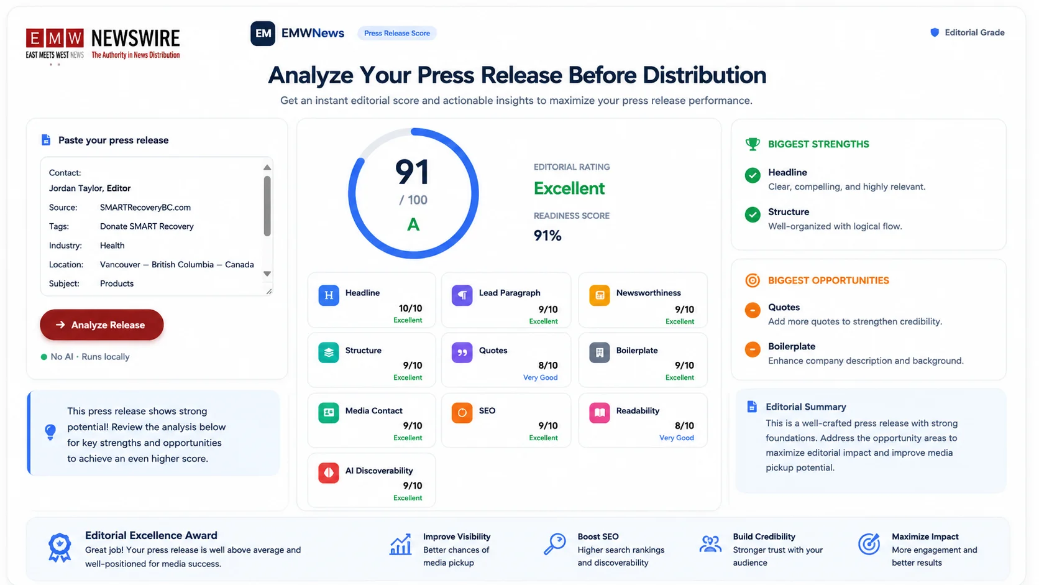Click the SMARTRecoveryBC.com source text

[145, 208]
